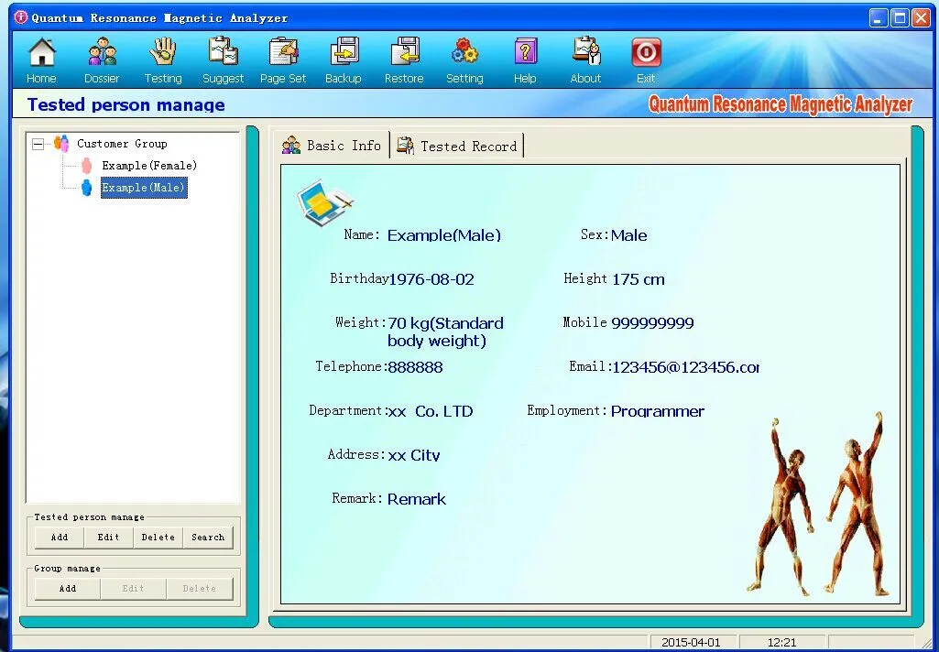View the About dialog
939x652 pixels.
click(584, 58)
